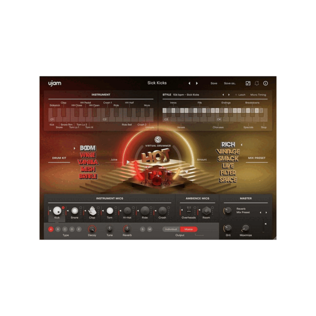Screen dimensions: 316x316
Task: Choose kick Type C
Action: 65,229
